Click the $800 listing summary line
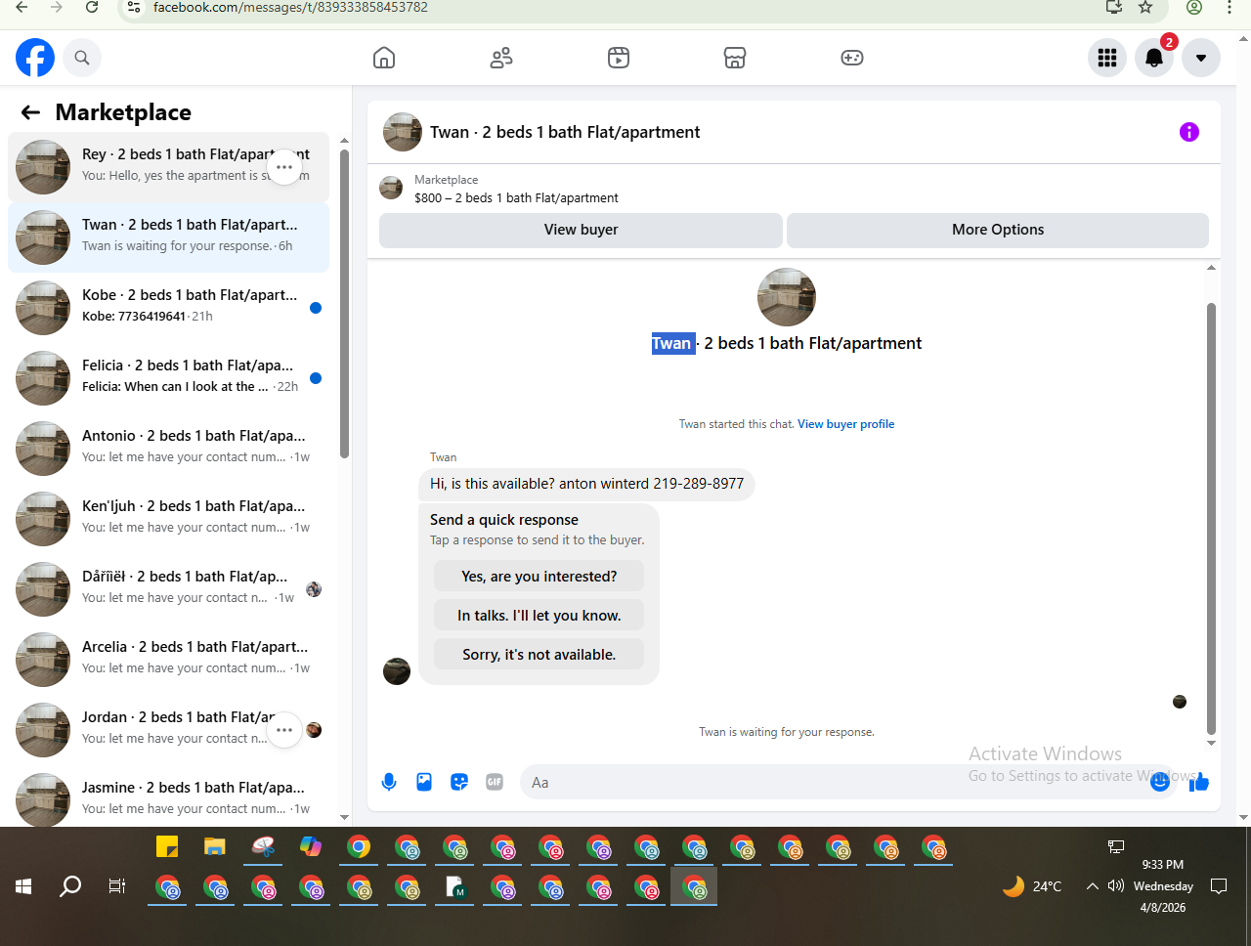The height and width of the screenshot is (946, 1251). point(516,197)
